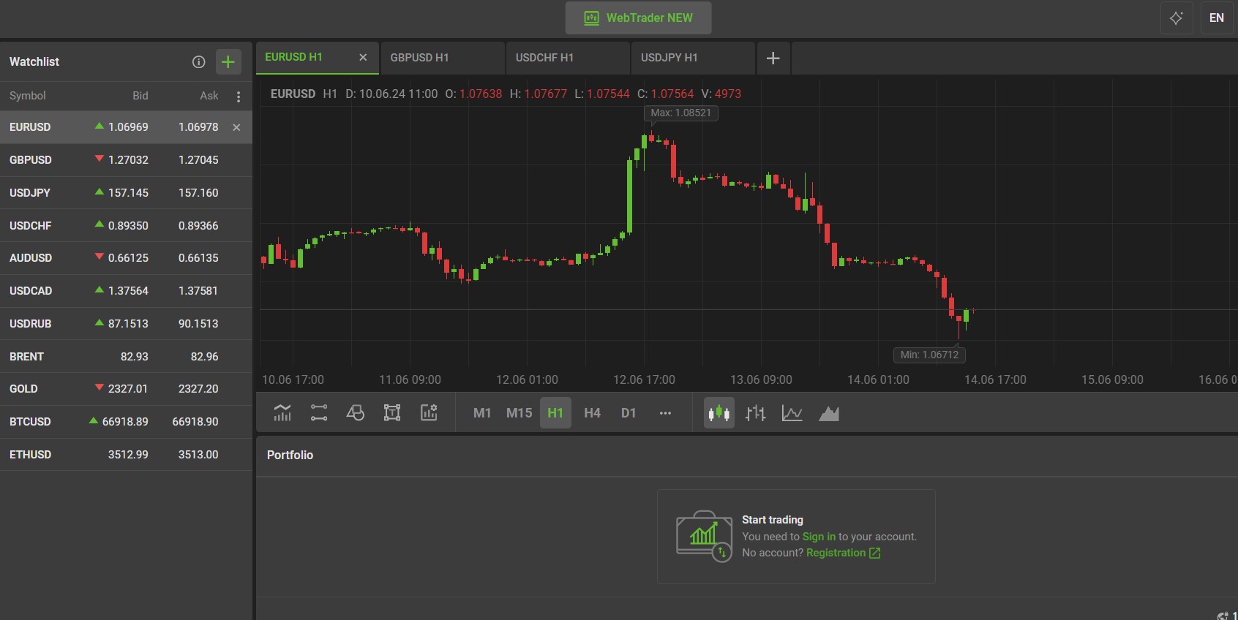This screenshot has width=1238, height=620.
Task: Select USDRUB row in Watchlist
Action: 126,324
